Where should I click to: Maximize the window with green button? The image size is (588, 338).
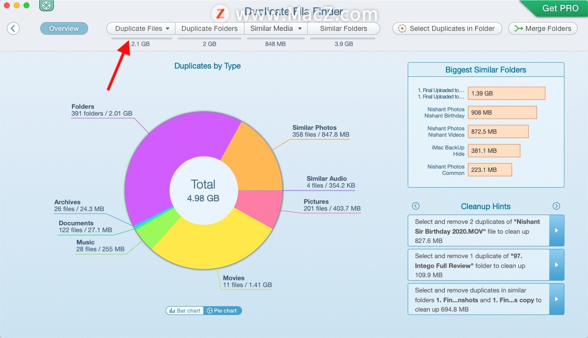[26, 5]
